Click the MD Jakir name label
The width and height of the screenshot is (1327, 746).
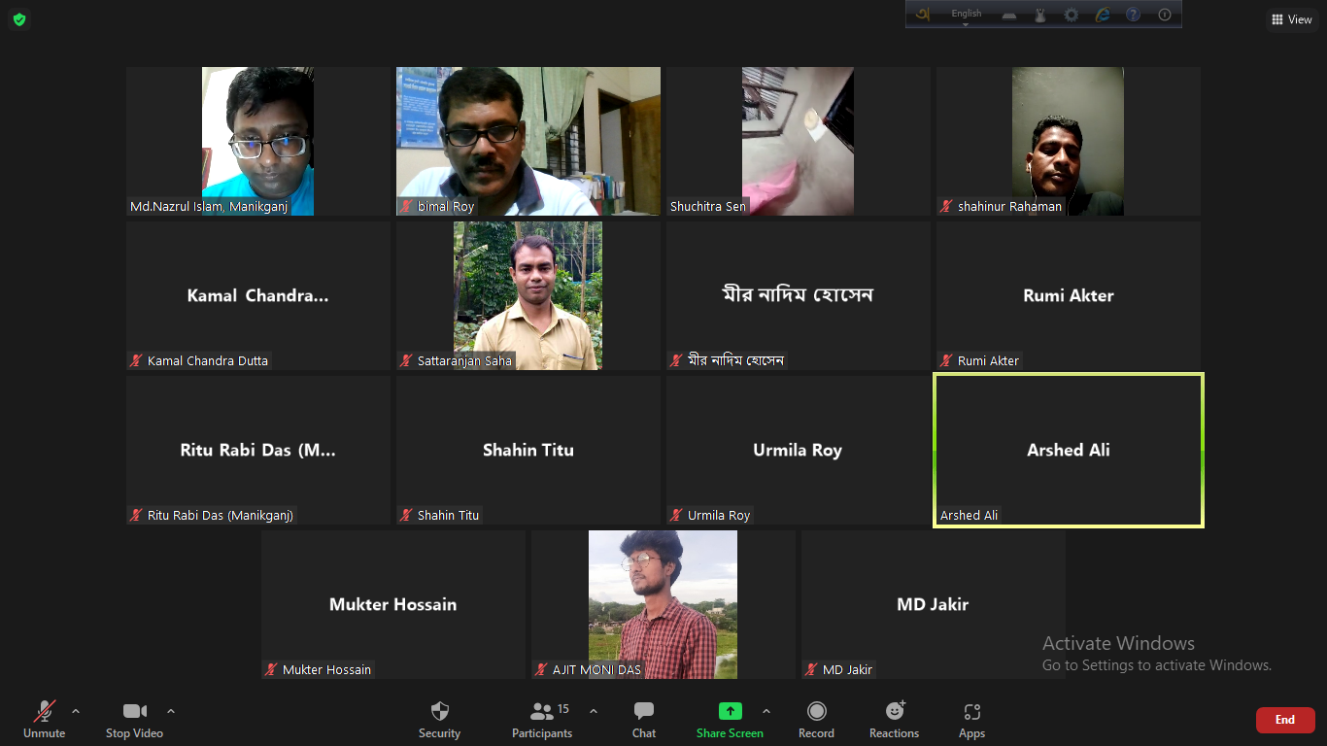click(847, 669)
